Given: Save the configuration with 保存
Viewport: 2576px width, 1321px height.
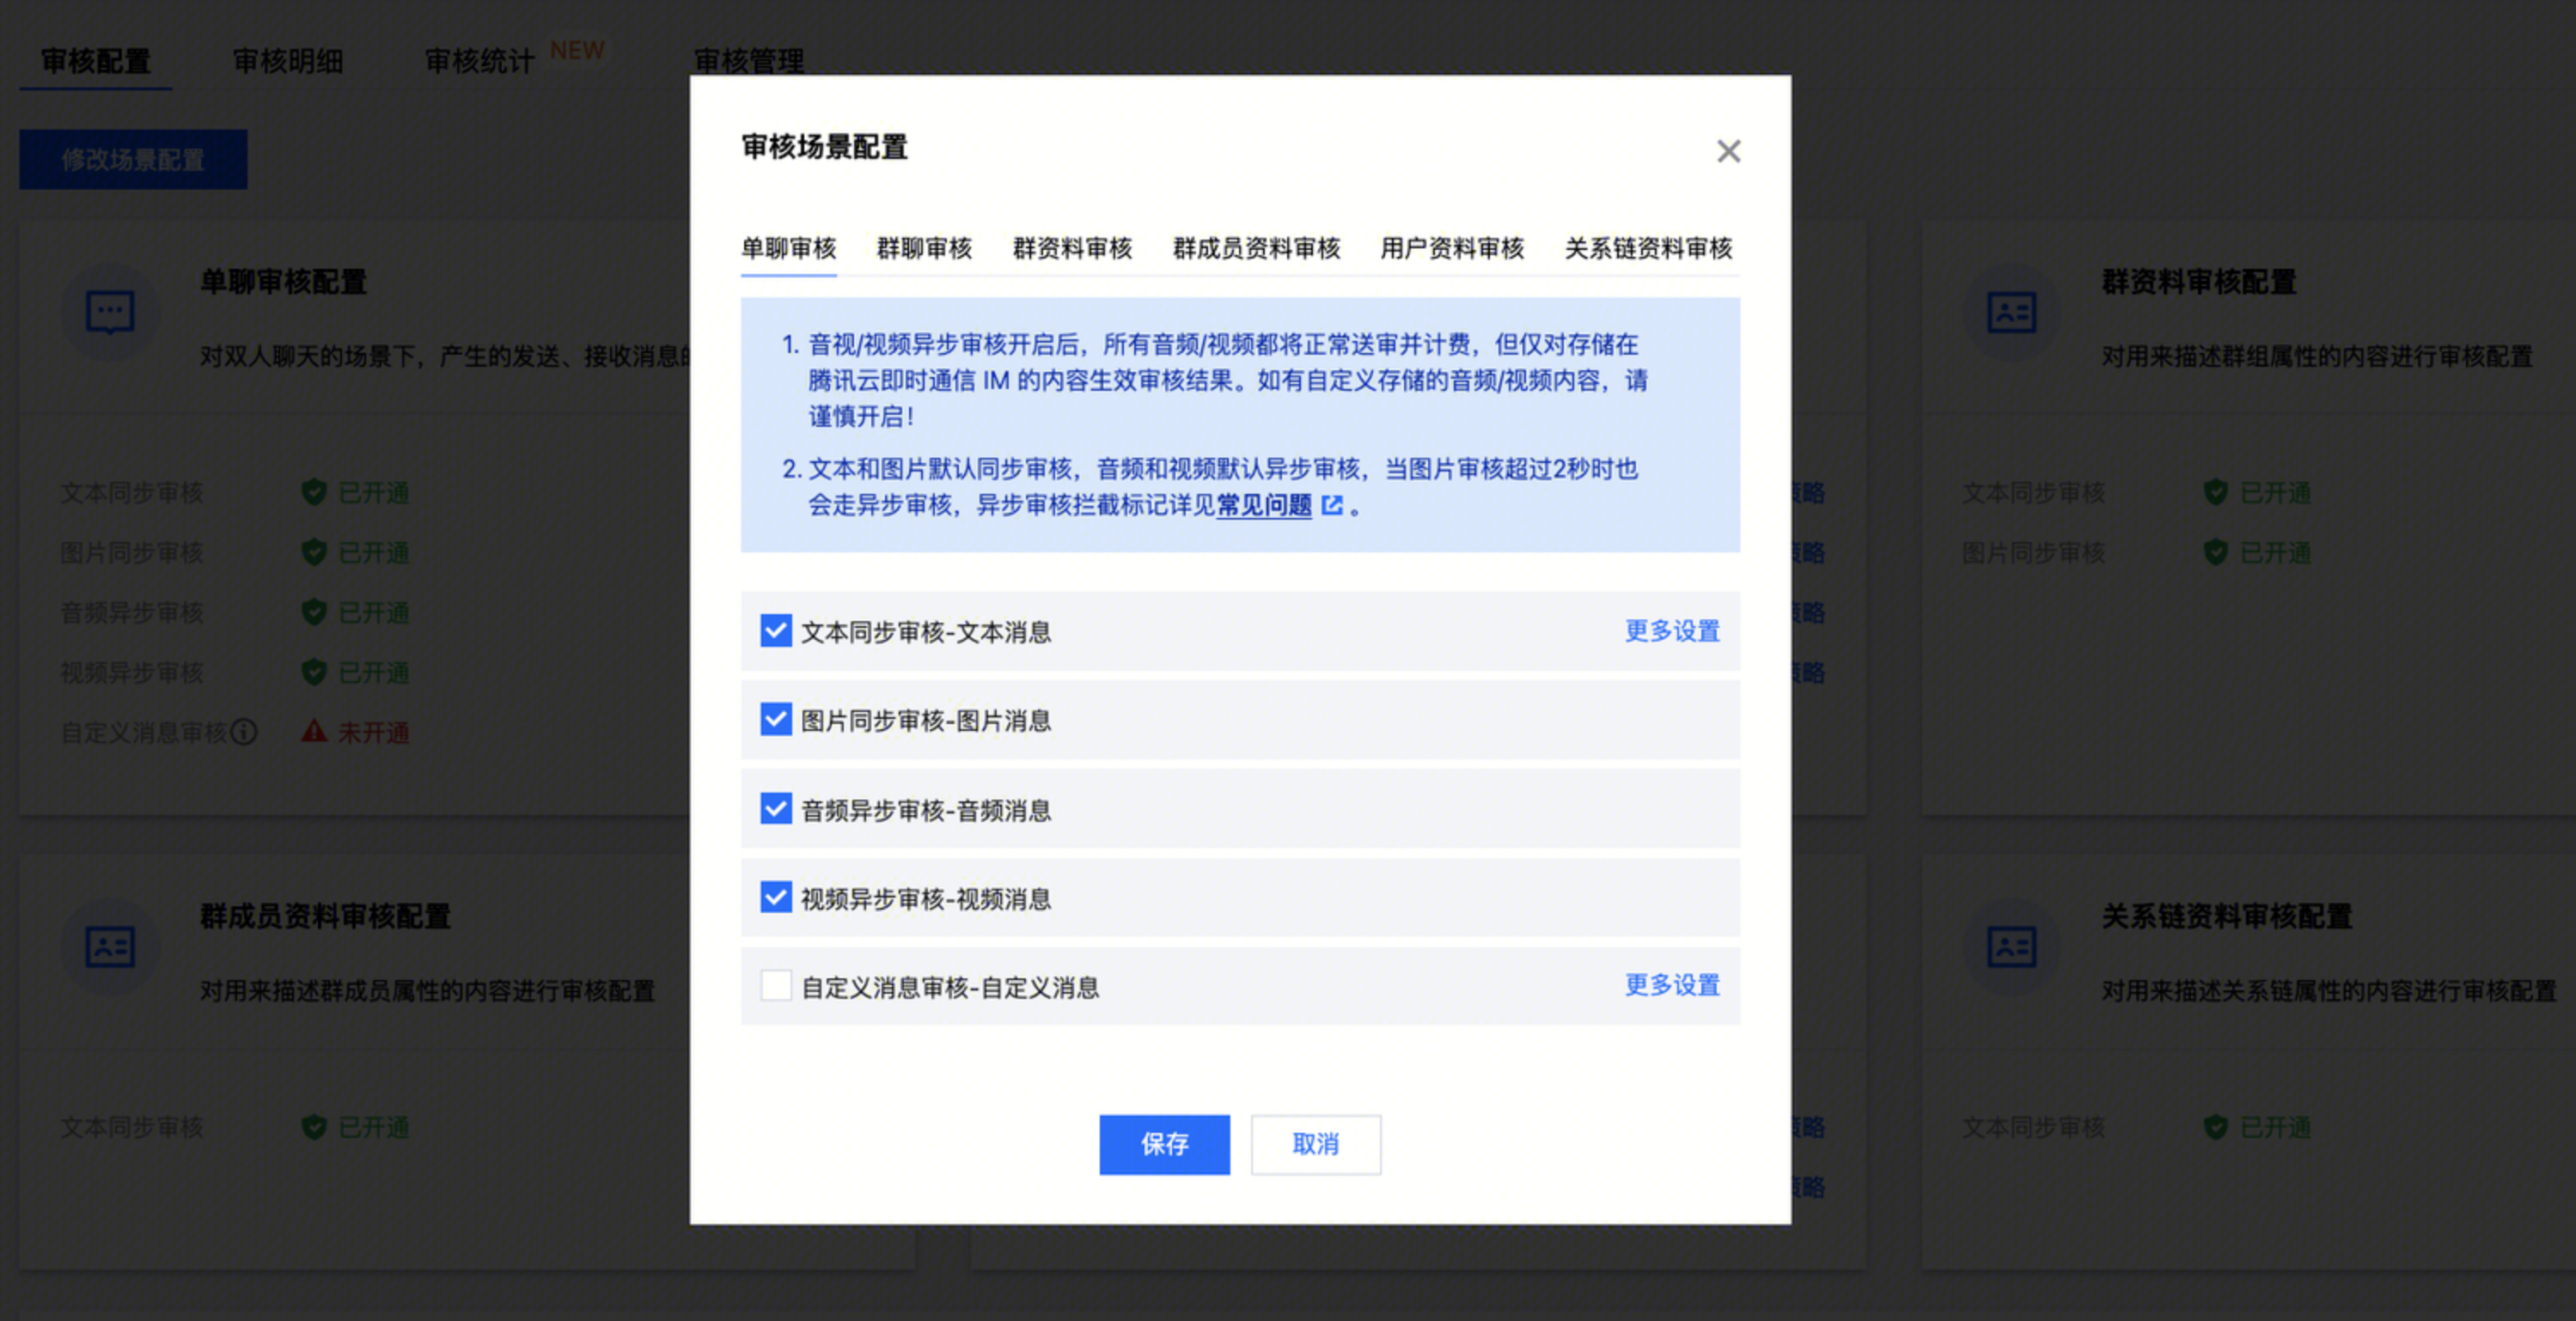Looking at the screenshot, I should [1164, 1144].
